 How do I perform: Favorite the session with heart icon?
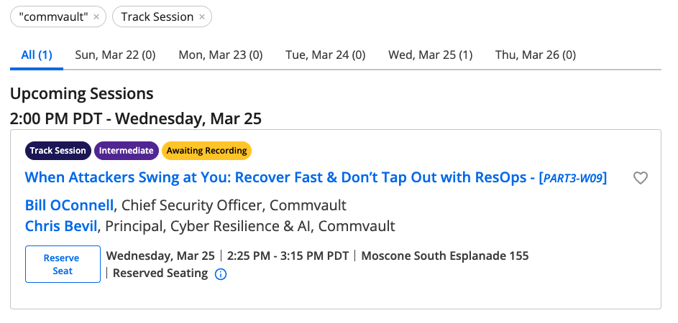point(641,178)
